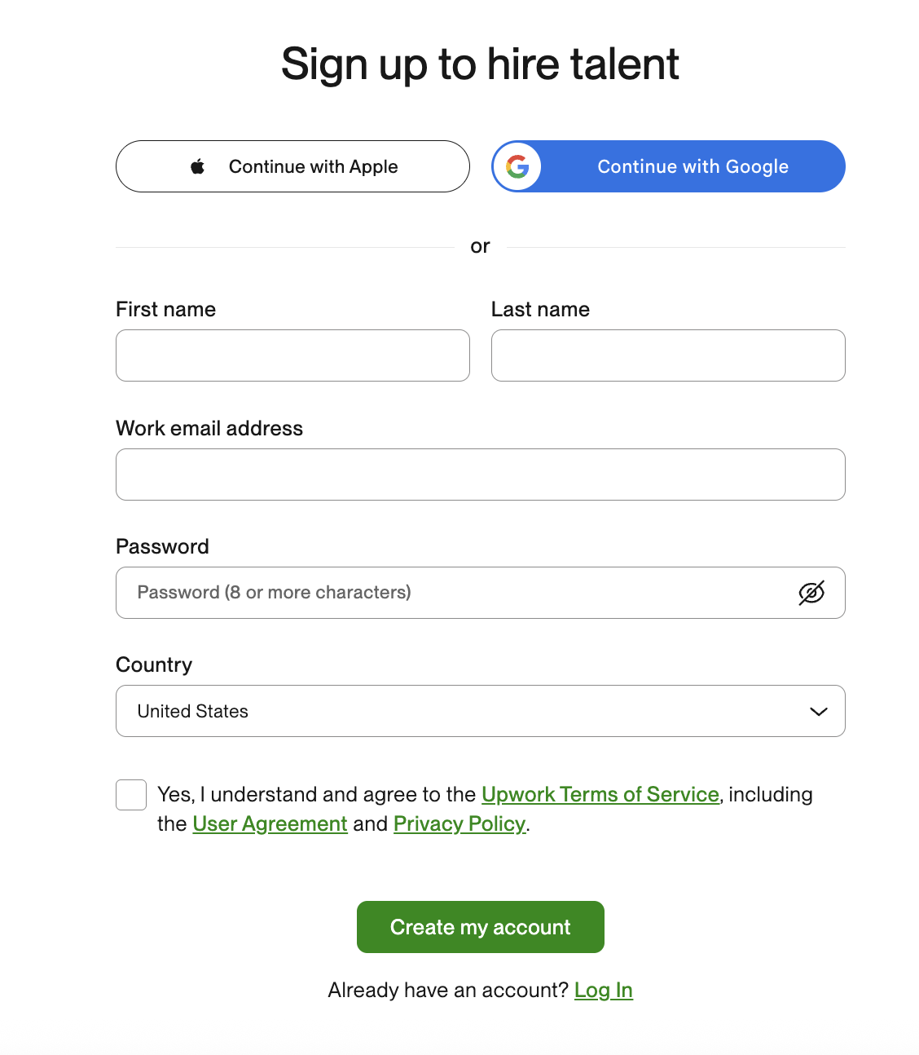
Task: Click Create my account
Action: click(480, 927)
